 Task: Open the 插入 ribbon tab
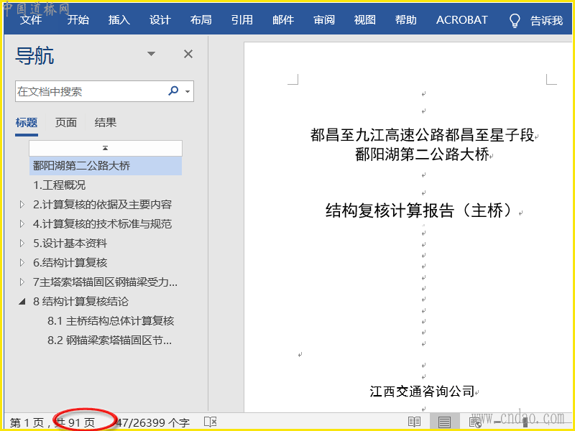[119, 20]
